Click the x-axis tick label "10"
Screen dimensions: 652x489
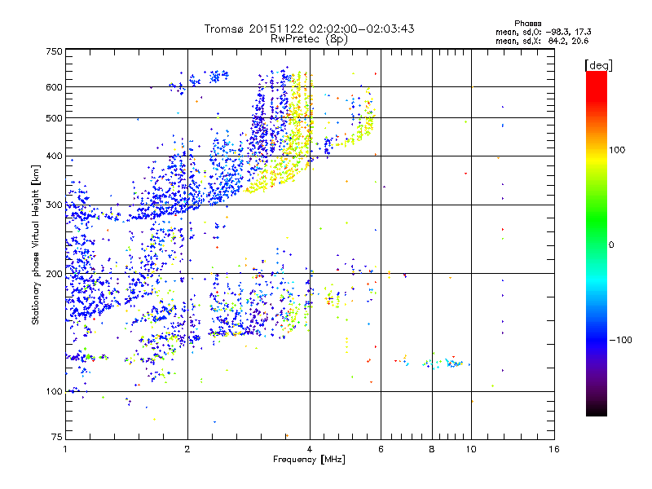click(x=471, y=449)
